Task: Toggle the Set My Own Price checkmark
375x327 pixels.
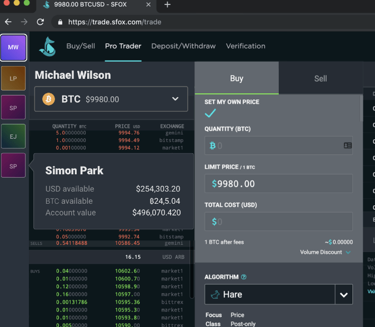Action: click(210, 113)
